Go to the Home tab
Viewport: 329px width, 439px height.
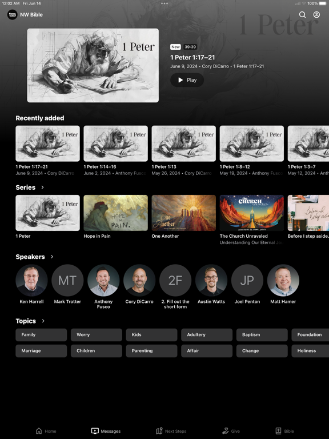(x=46, y=431)
